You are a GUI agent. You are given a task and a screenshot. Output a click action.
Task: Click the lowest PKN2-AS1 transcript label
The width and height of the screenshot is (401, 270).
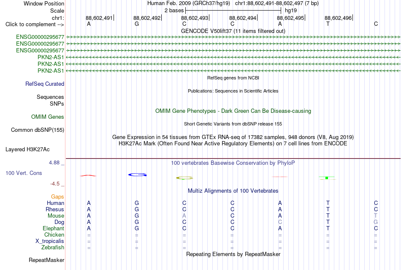pos(51,71)
